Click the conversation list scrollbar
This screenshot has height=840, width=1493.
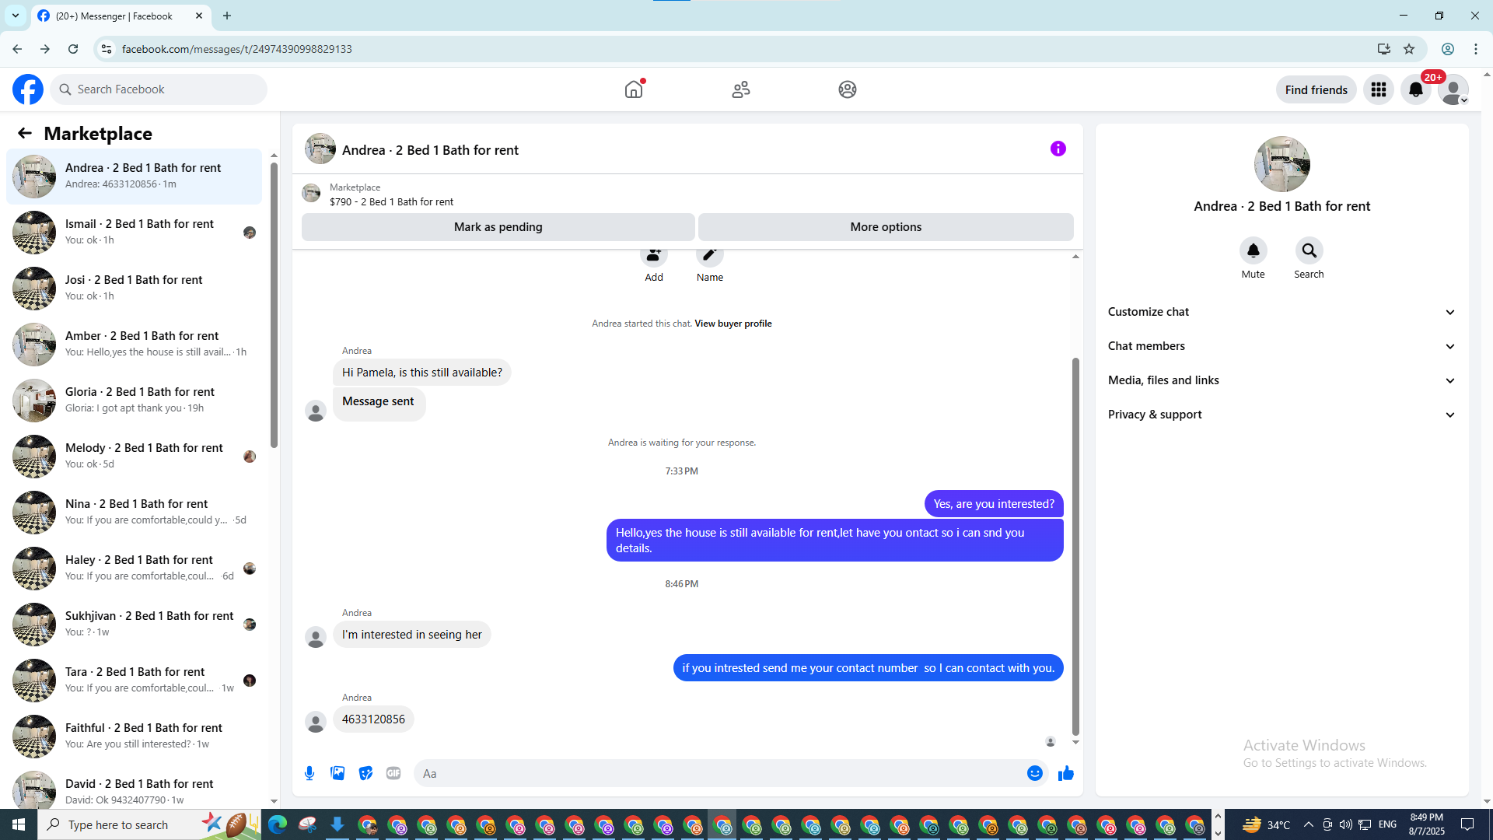274,306
